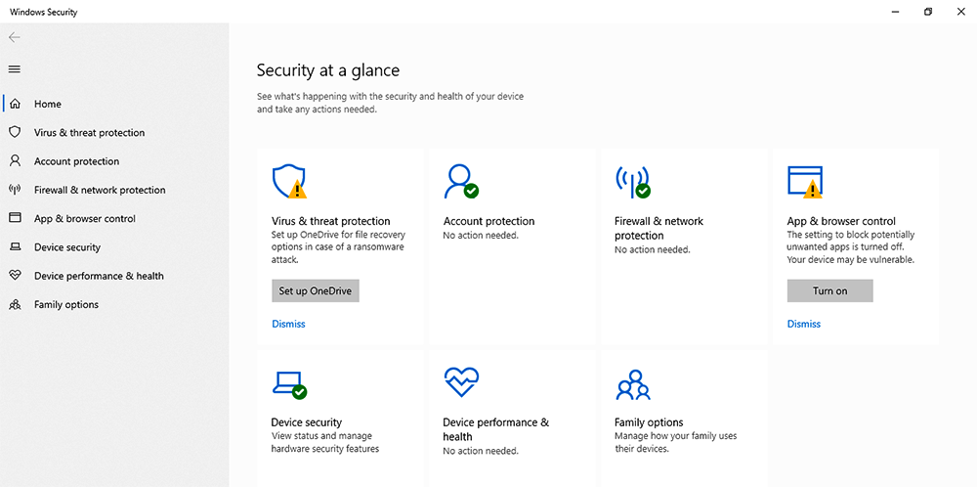Click the people icon for Family options in sidebar
Image resolution: width=977 pixels, height=487 pixels.
(15, 304)
